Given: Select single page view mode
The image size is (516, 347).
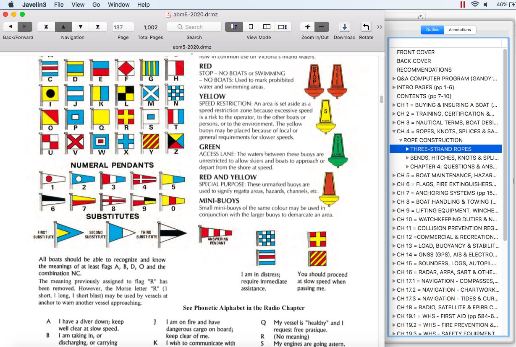Looking at the screenshot, I should (251, 27).
